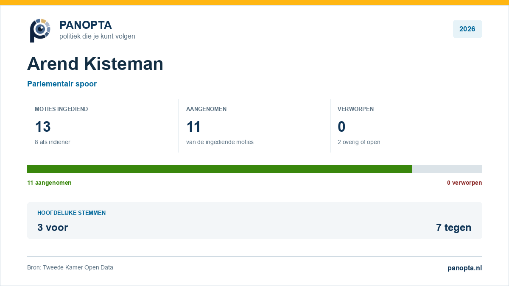Click the grey segment of progress bar

[447, 169]
